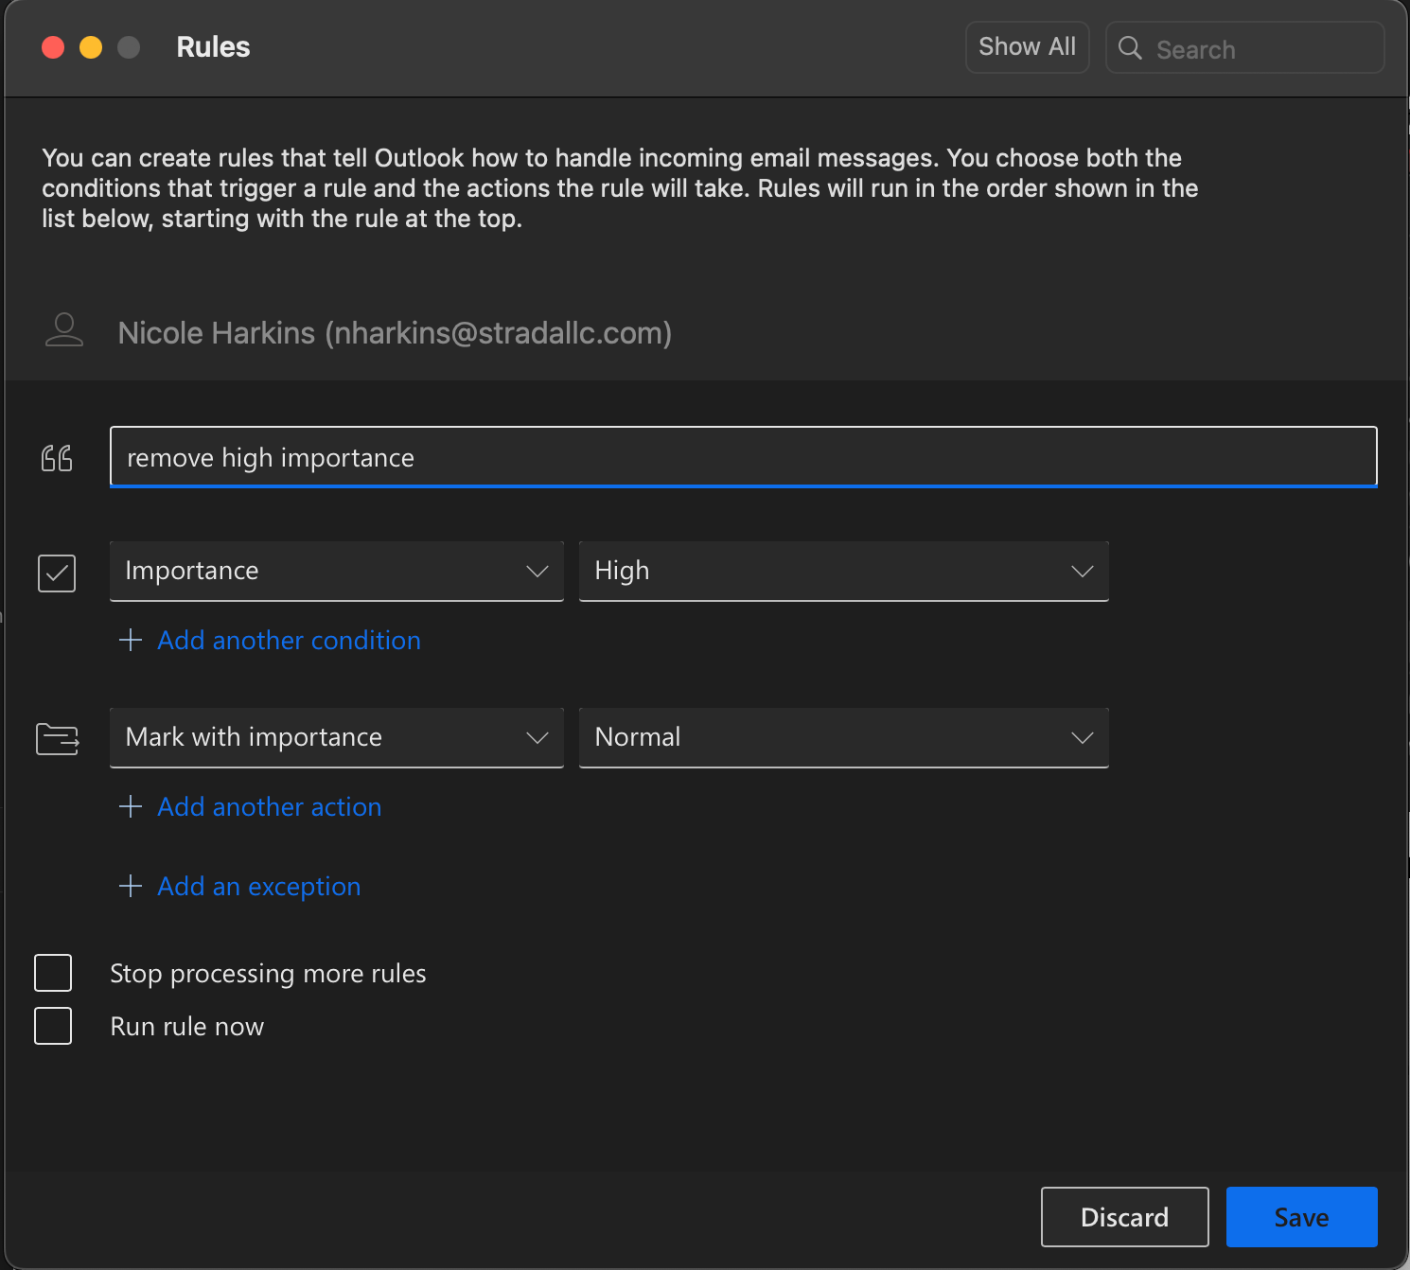Uncheck the Importance condition checkbox
Image resolution: width=1410 pixels, height=1270 pixels.
click(57, 573)
